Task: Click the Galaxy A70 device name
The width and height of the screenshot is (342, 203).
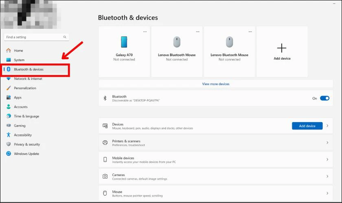Action: pyautogui.click(x=124, y=55)
